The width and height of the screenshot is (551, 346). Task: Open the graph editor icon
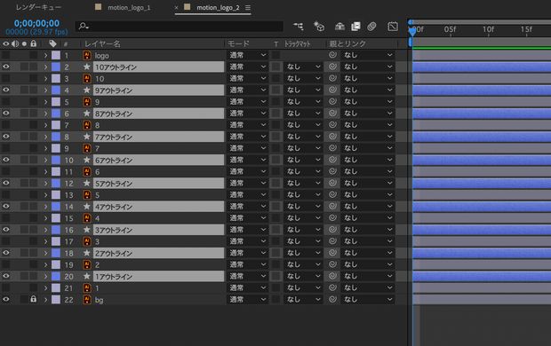pos(393,27)
